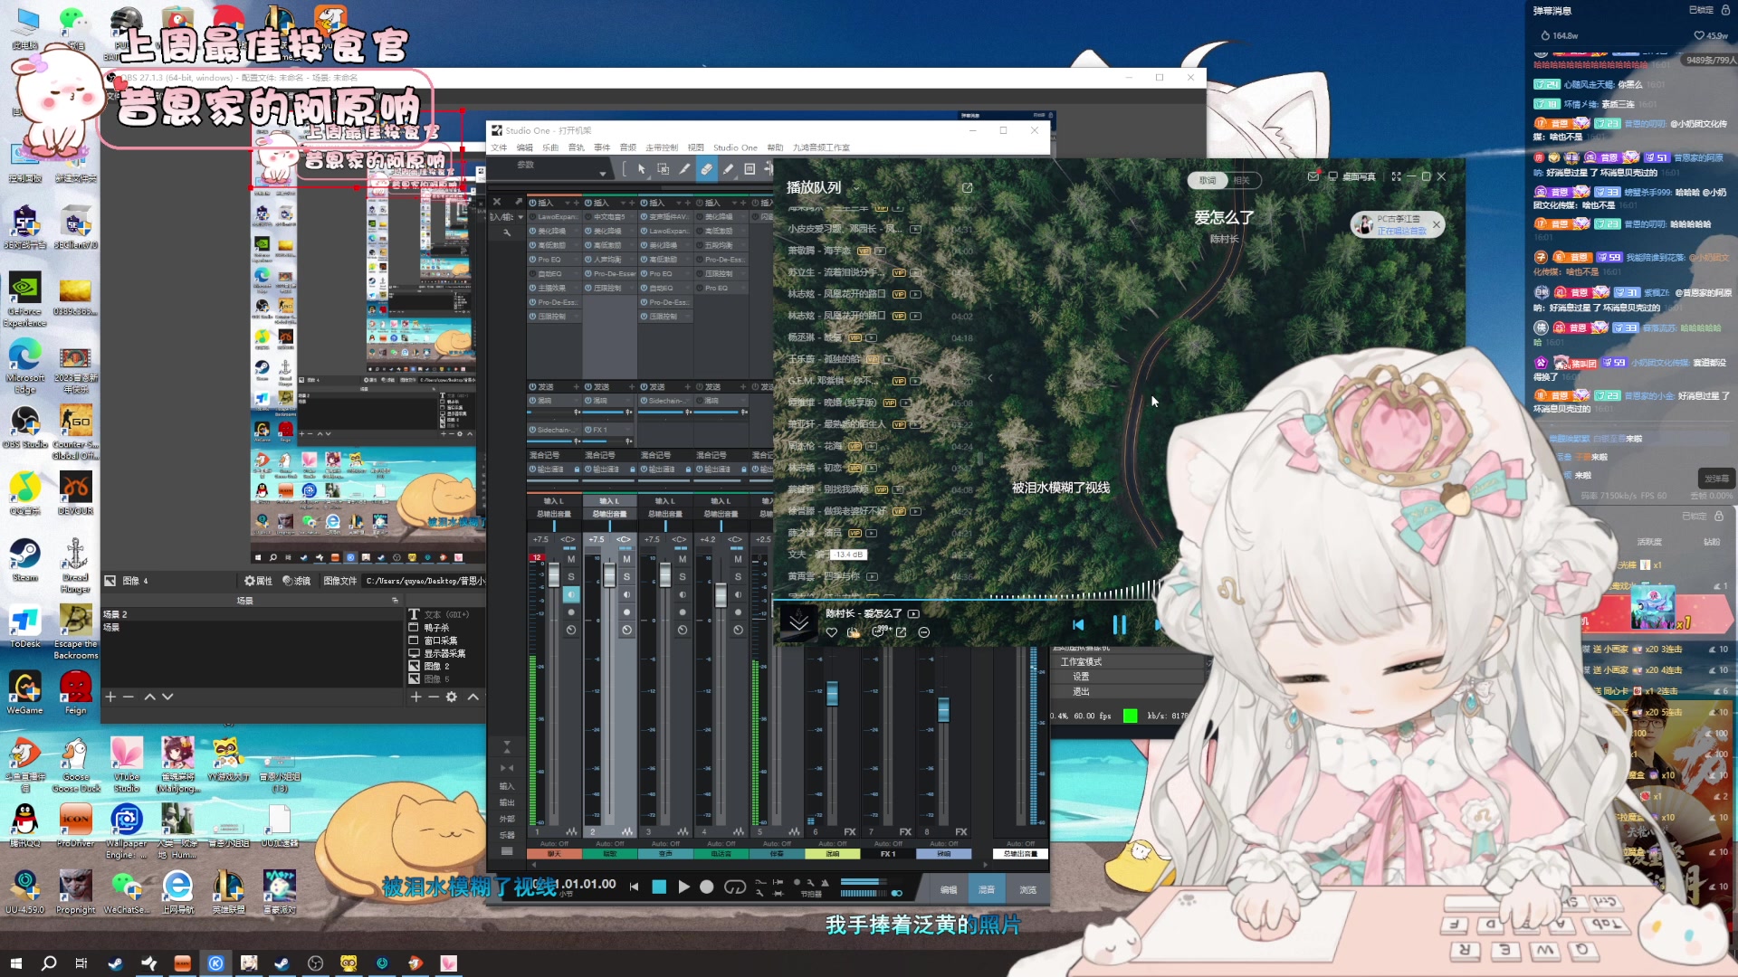The height and width of the screenshot is (977, 1738).
Task: Click the 滤镜 button in OBS
Action: 297,581
